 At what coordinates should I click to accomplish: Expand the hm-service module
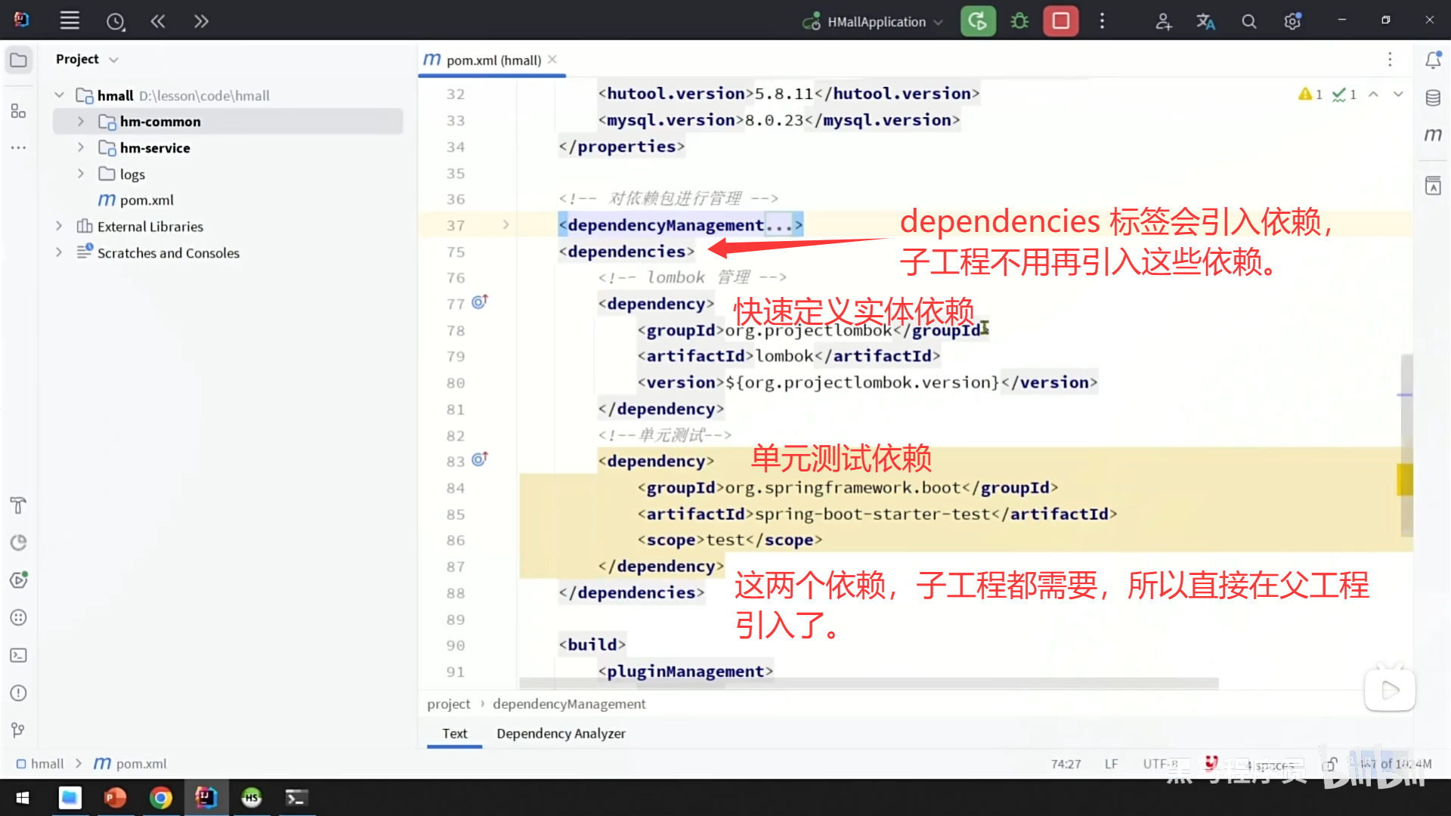(81, 147)
